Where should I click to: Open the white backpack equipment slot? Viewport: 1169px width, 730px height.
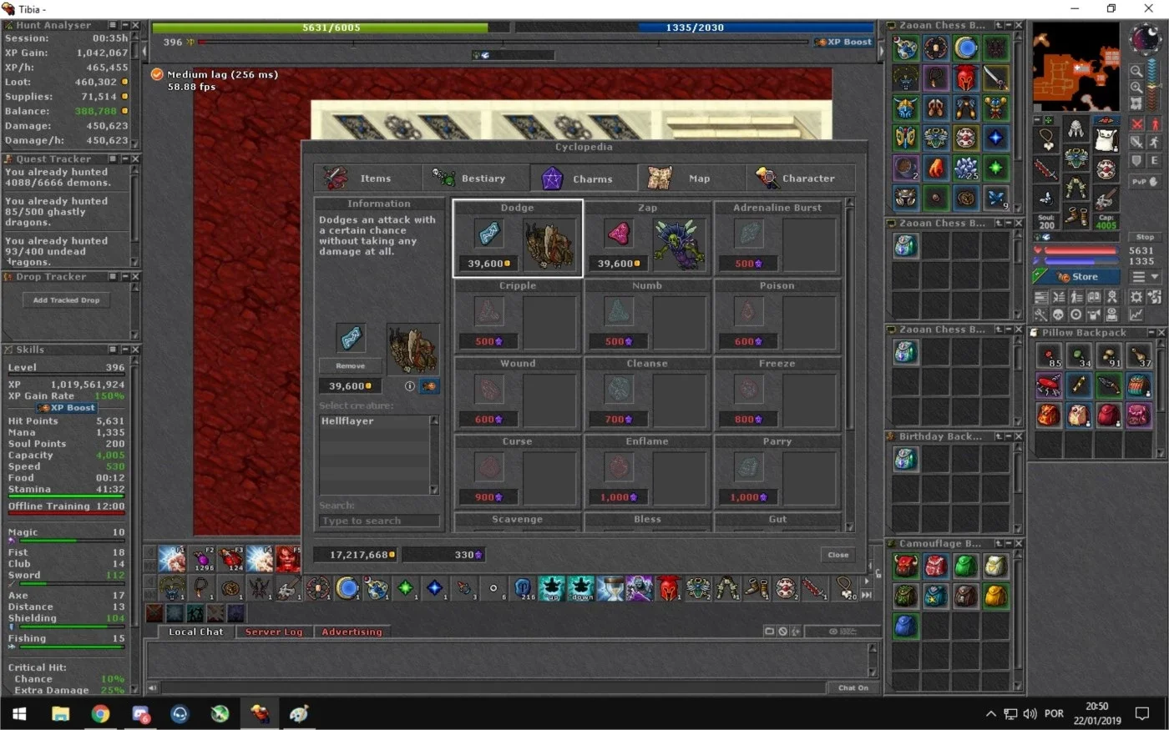point(1106,138)
